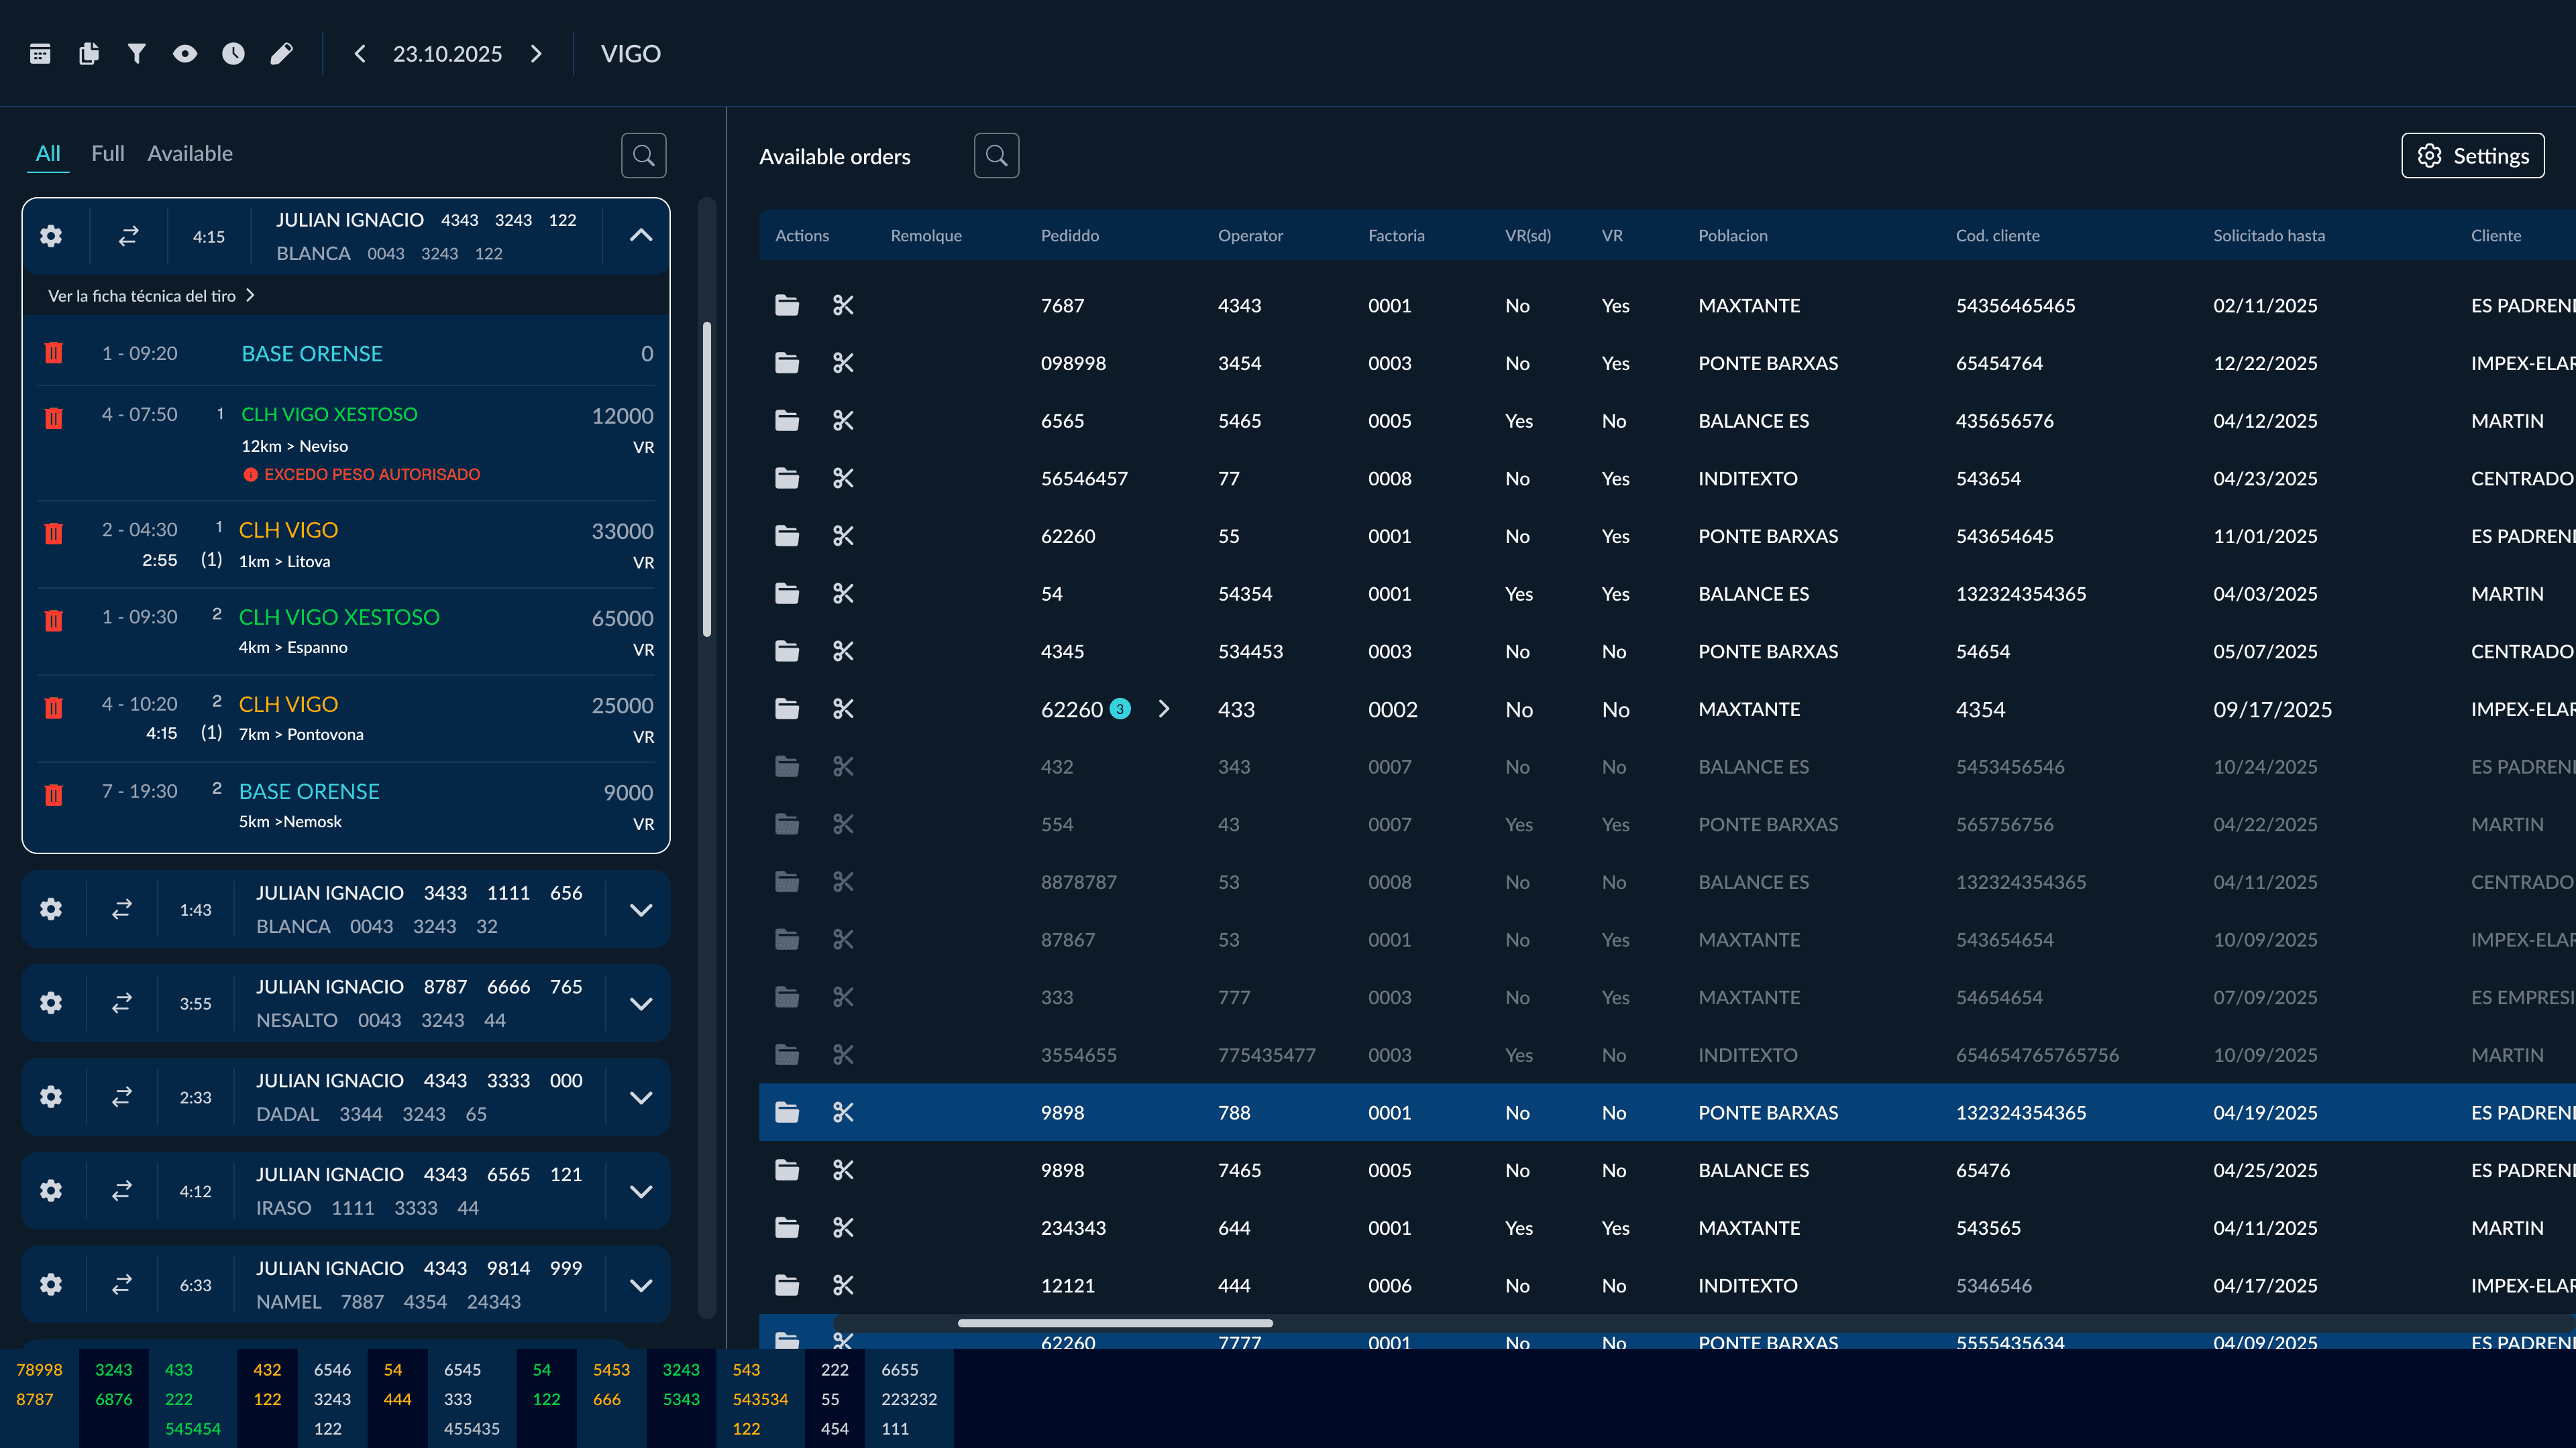Expand the DADAL 2:33 route card

(641, 1097)
